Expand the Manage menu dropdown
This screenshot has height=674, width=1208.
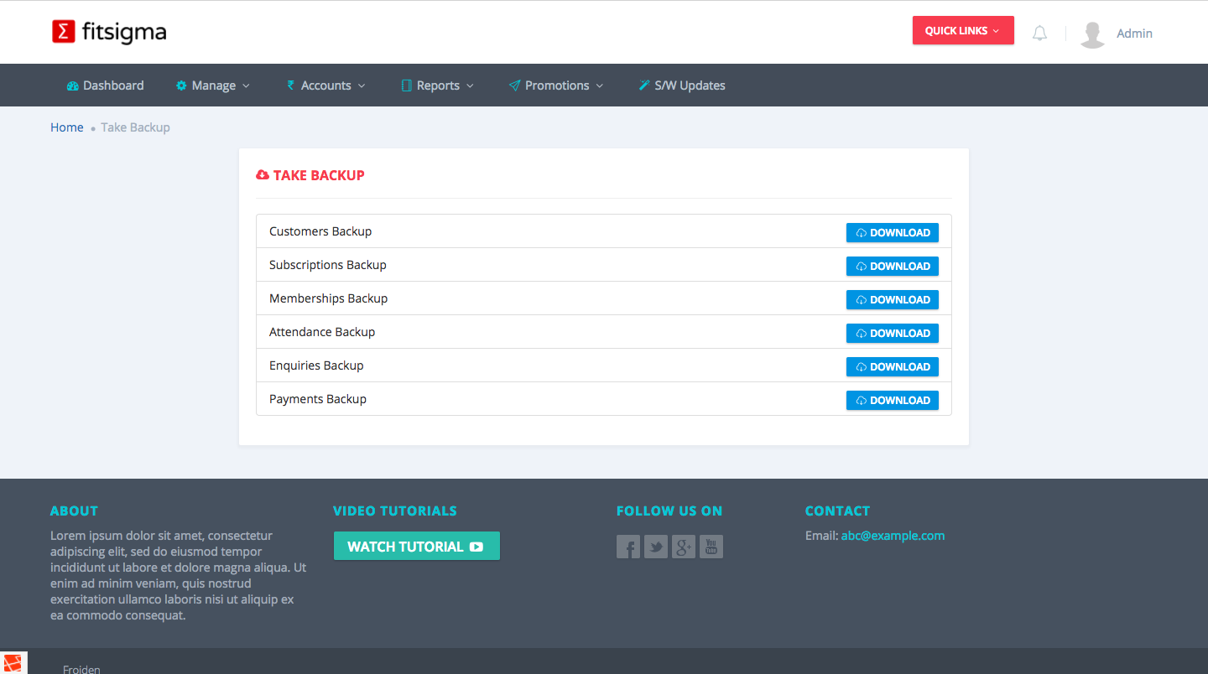click(x=213, y=86)
